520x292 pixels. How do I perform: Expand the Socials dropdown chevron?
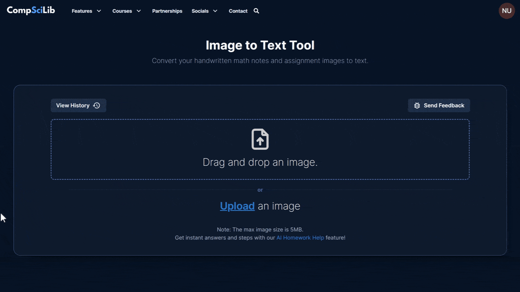tap(215, 11)
